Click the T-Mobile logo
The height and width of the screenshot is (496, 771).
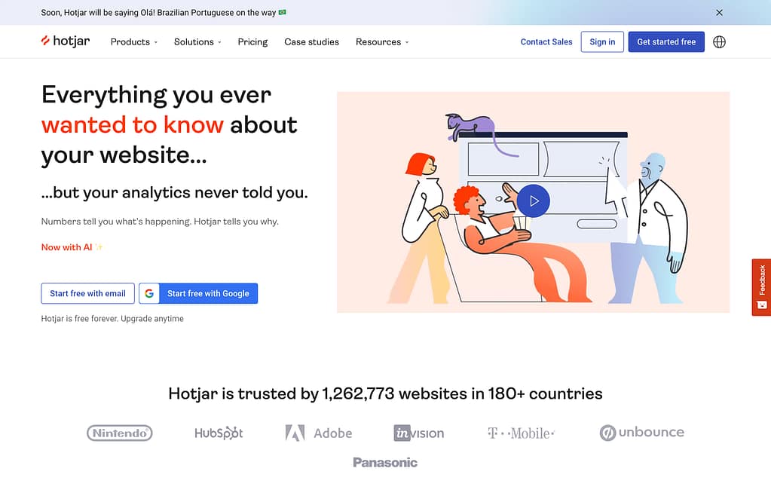pyautogui.click(x=520, y=433)
